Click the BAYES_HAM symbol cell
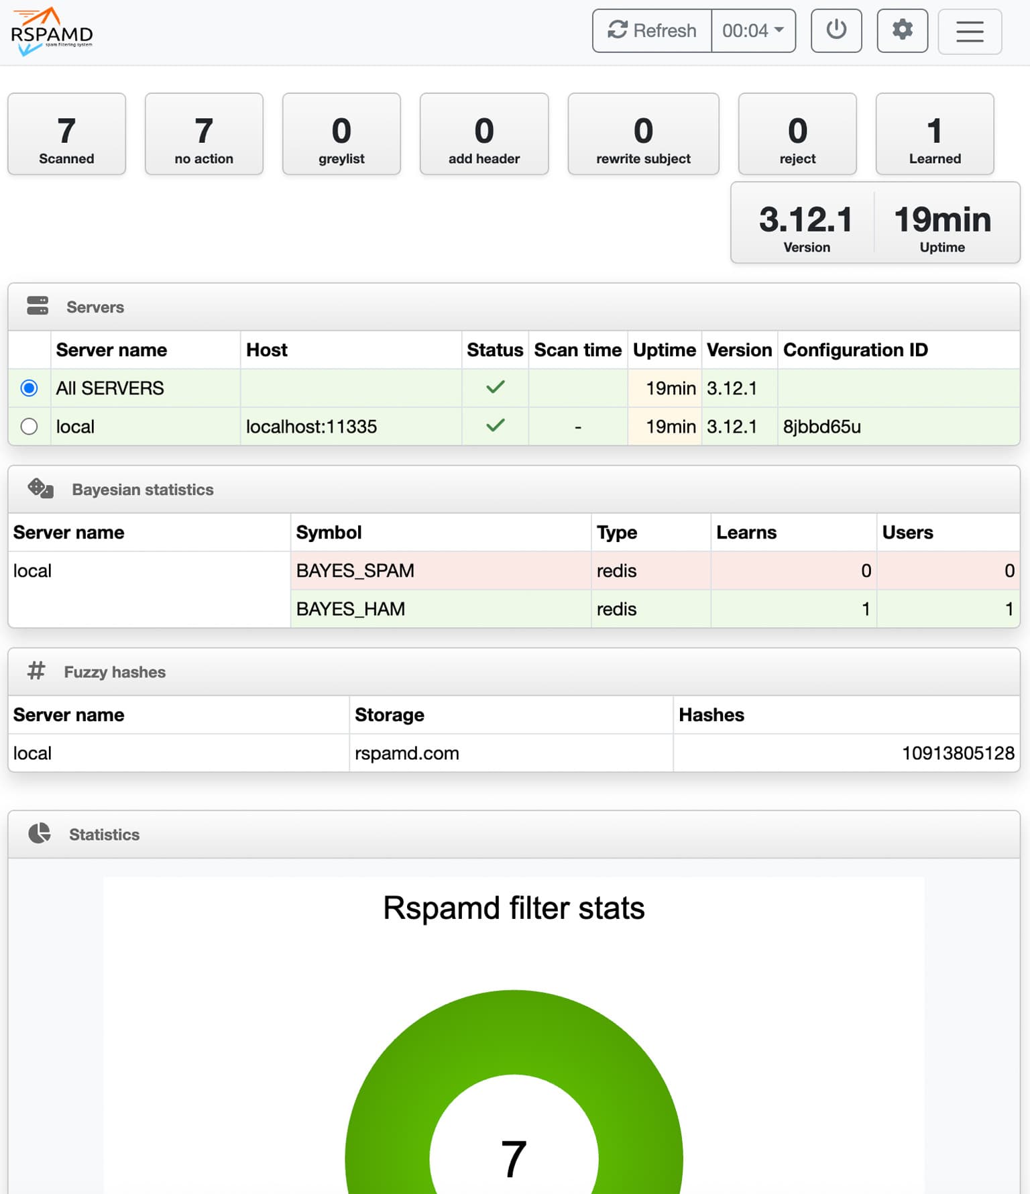 tap(441, 609)
